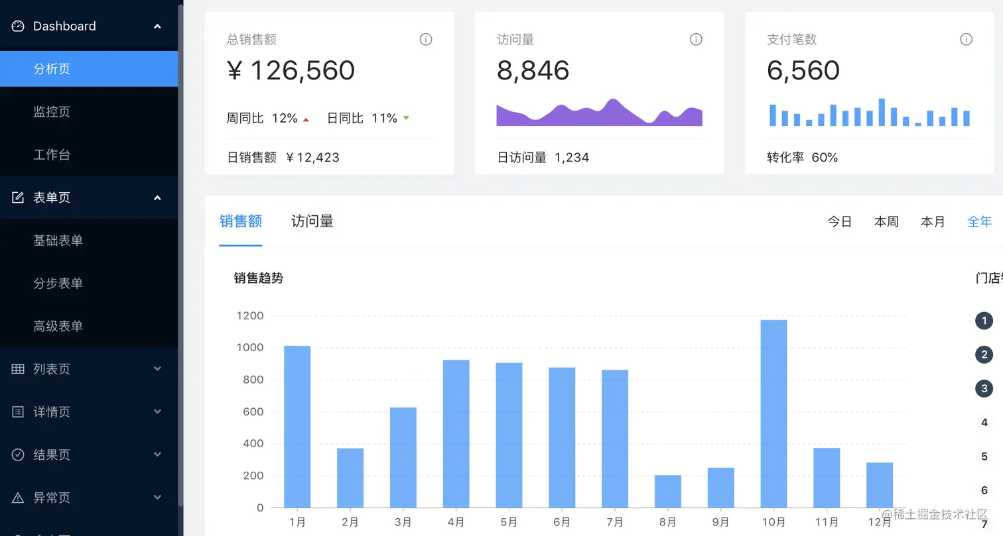Filter the chart by 今日
Viewport: 1003px width, 536px height.
pyautogui.click(x=840, y=222)
